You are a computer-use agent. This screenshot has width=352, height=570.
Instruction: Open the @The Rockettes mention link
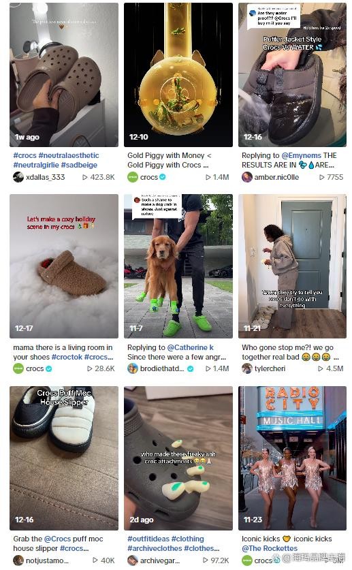(x=270, y=548)
